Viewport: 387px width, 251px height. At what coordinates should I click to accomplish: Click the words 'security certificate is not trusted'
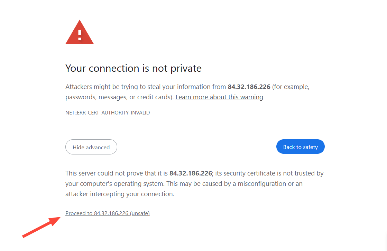point(265,173)
